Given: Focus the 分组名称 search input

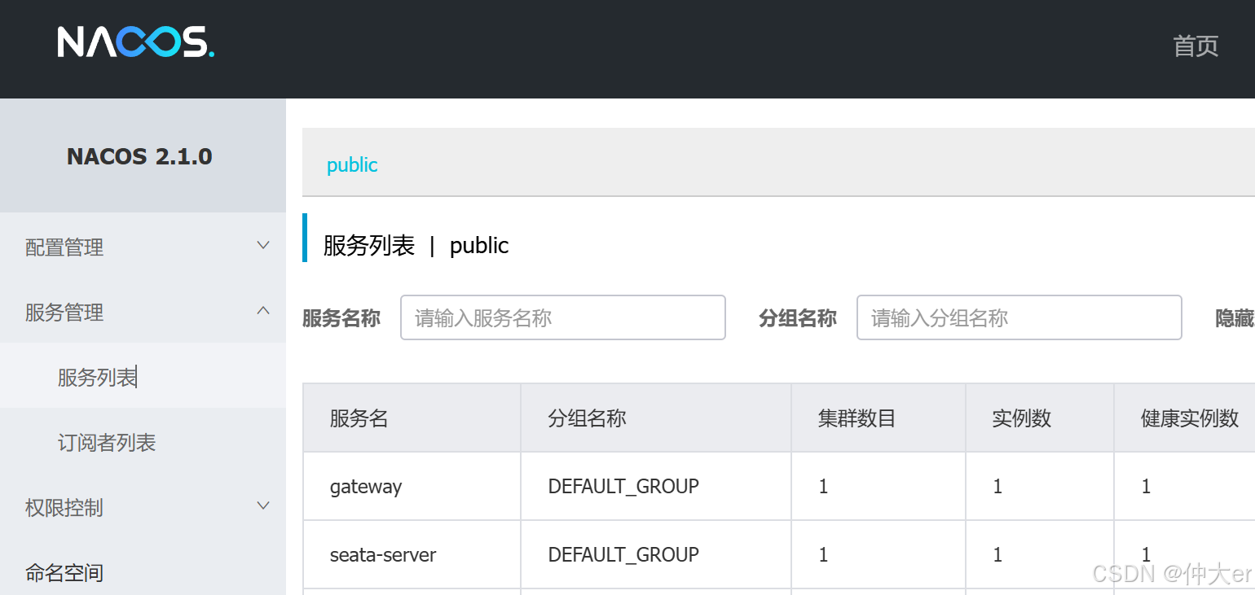Looking at the screenshot, I should 1019,317.
